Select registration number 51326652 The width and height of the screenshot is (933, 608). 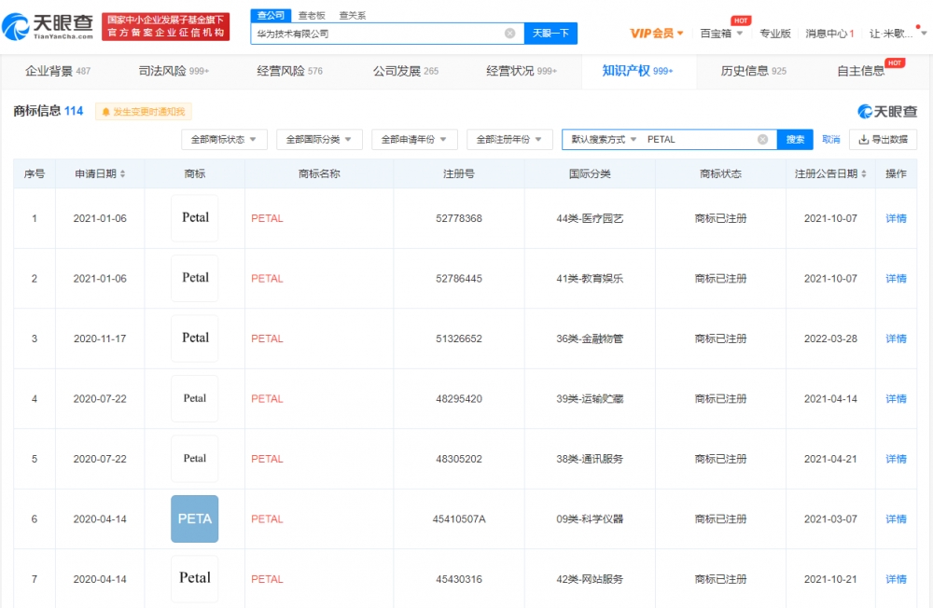coord(459,339)
